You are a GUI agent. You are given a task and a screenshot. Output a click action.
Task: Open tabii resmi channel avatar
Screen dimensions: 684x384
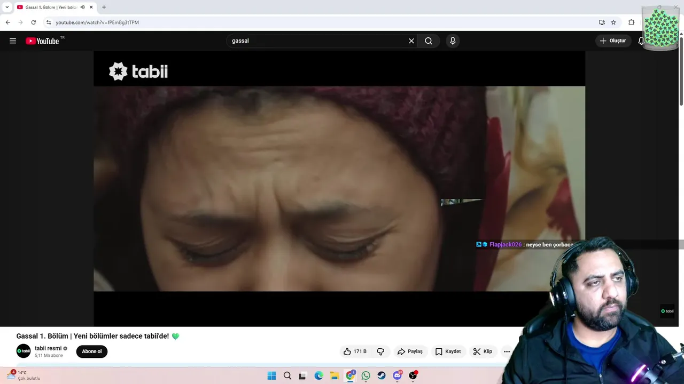(24, 351)
